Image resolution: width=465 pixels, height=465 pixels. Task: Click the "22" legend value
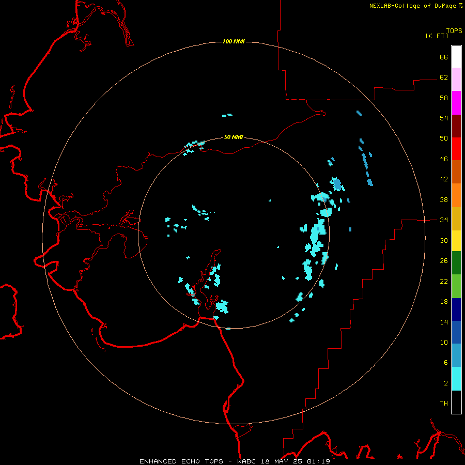[444, 282]
